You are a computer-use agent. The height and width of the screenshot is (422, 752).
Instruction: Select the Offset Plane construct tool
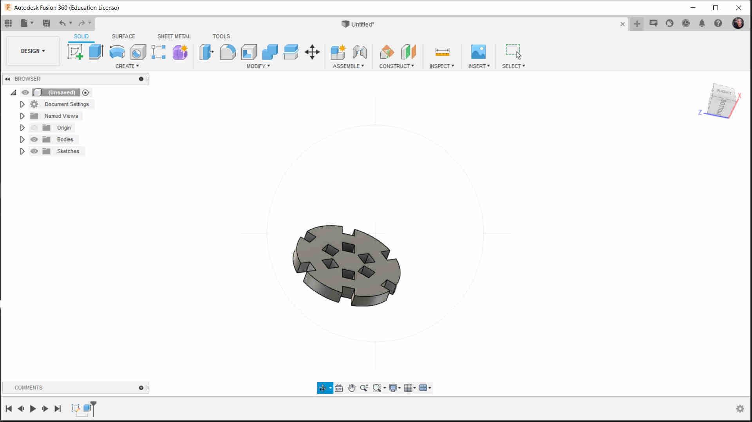pos(387,52)
